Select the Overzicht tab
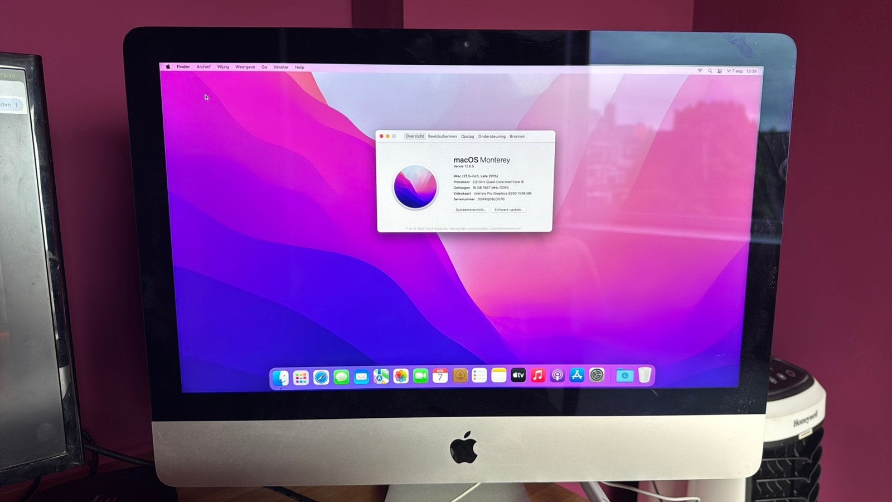 pos(415,136)
